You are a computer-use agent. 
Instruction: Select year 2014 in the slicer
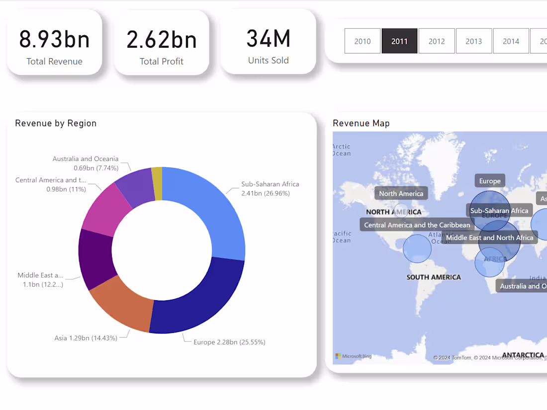click(x=511, y=41)
